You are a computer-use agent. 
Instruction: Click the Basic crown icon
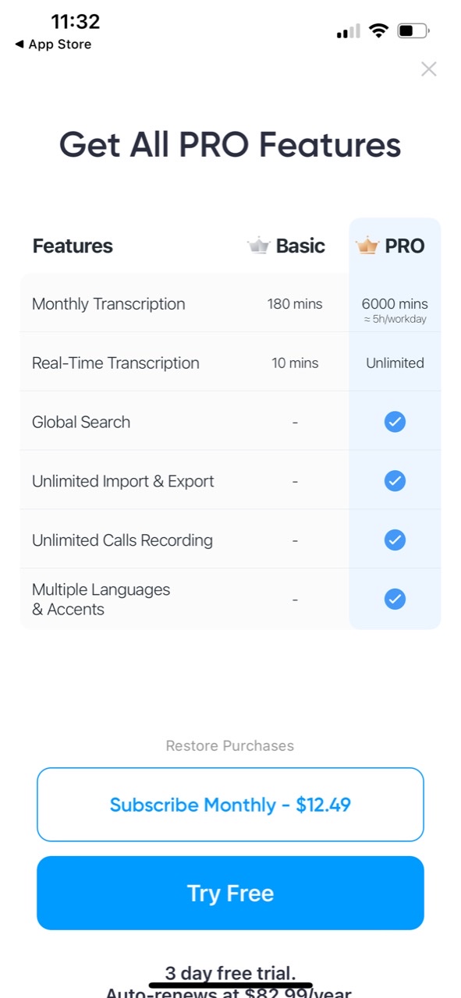click(x=258, y=245)
